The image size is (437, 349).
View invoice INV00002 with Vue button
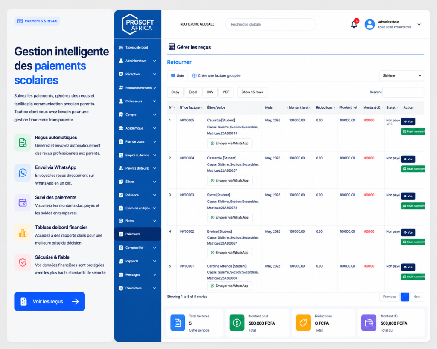coord(408,232)
